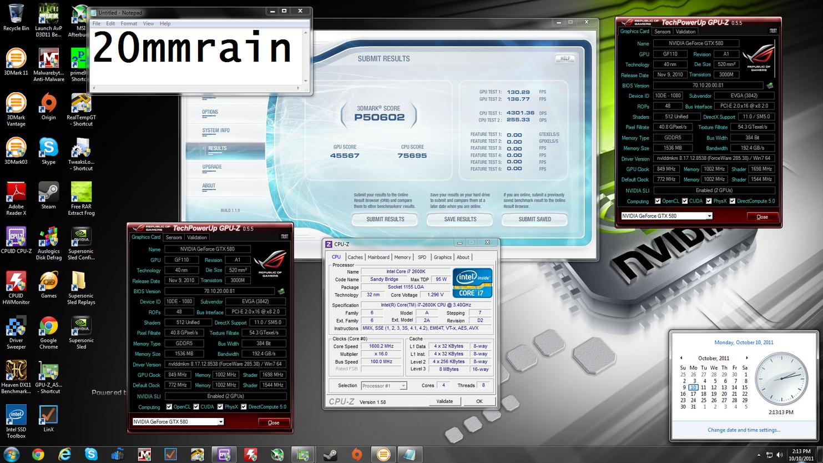Toggle DirectCompute 5.0 checkbox in lower-left GPU-Z

coord(244,407)
